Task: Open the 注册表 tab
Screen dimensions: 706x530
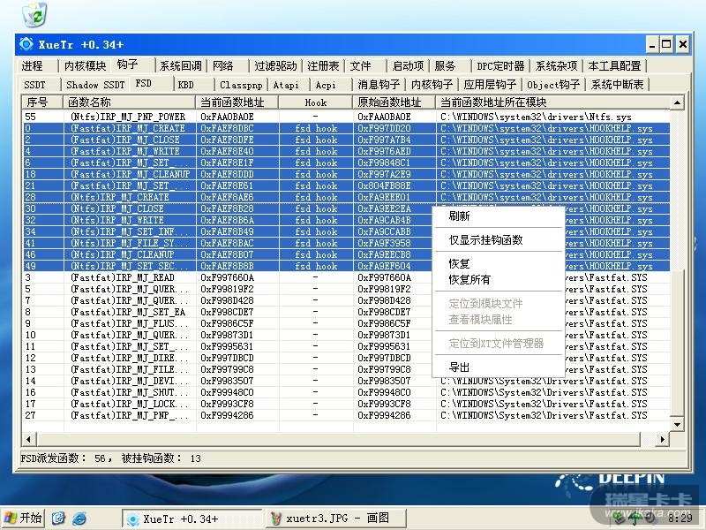Action: [x=323, y=65]
